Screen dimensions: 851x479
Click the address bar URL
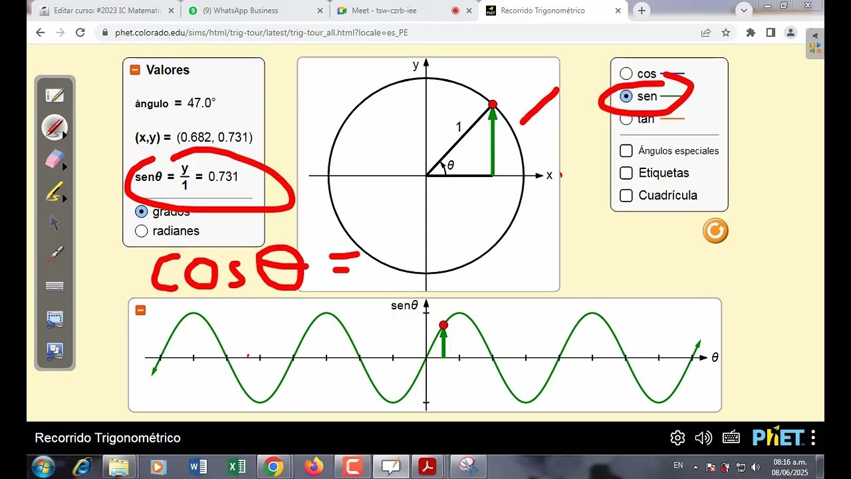(x=261, y=33)
